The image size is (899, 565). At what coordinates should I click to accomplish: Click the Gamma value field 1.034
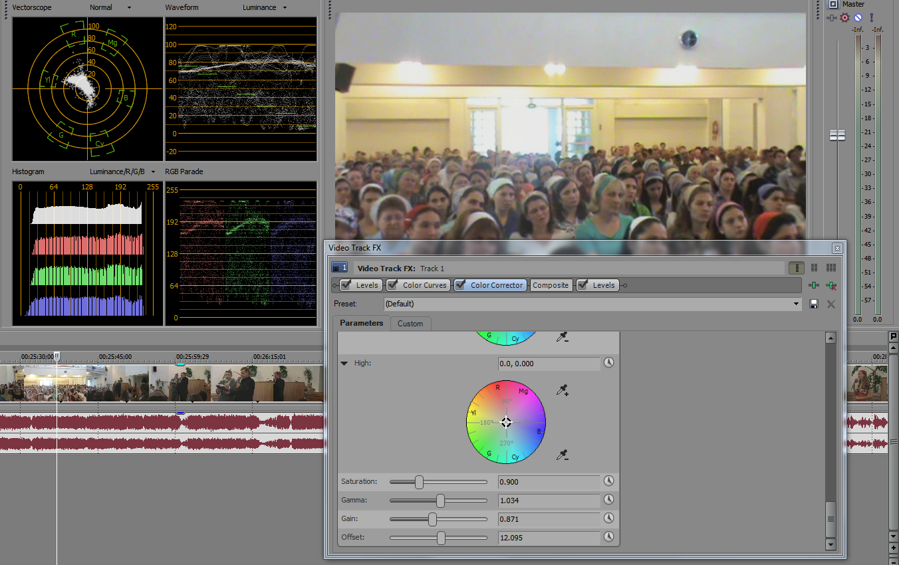coord(549,500)
